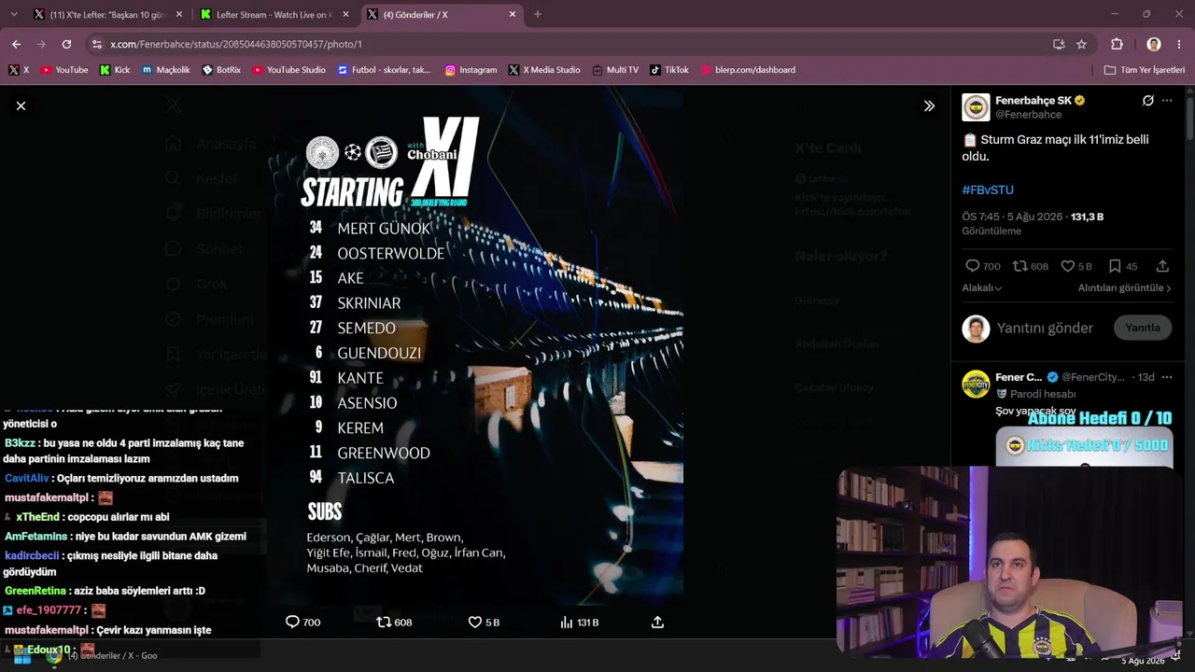
Task: Close the Lefter Stream tab
Action: click(345, 15)
